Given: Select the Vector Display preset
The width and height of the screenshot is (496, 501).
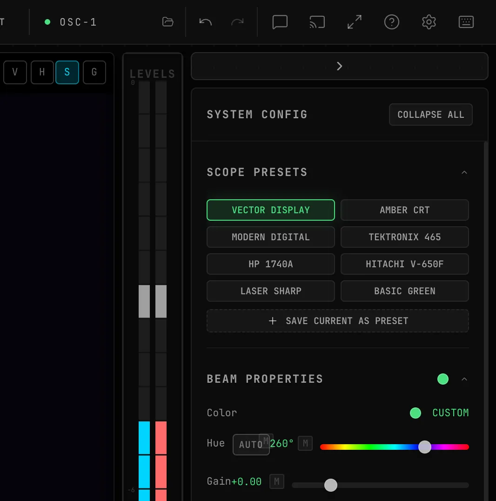Looking at the screenshot, I should pyautogui.click(x=271, y=210).
